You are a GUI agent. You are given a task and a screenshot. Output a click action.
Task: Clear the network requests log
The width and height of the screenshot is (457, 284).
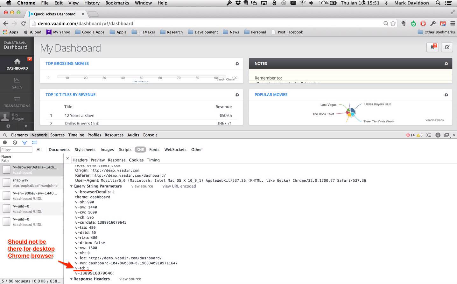[x=15, y=142]
